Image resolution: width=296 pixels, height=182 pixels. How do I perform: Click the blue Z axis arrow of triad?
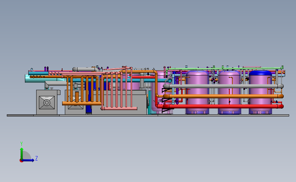[28, 160]
